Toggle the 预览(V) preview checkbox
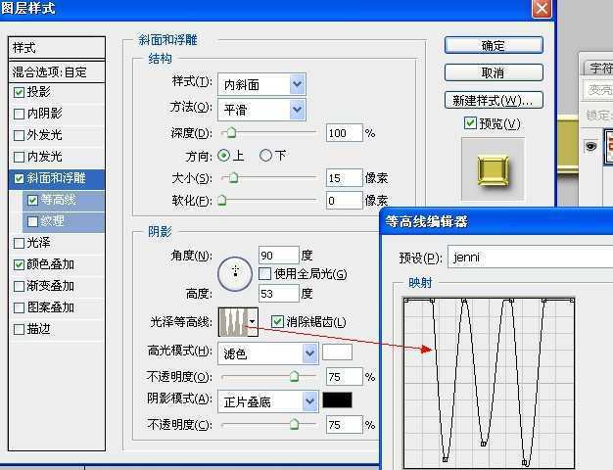Screen dimensions: 613x470 tap(470, 123)
